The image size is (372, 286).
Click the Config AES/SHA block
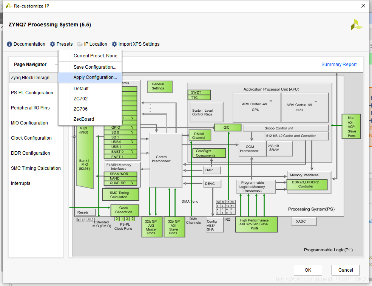(x=215, y=225)
